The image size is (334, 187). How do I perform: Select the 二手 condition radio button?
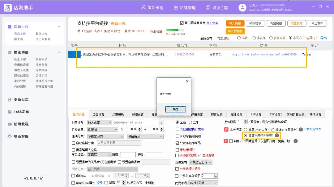[191, 122]
